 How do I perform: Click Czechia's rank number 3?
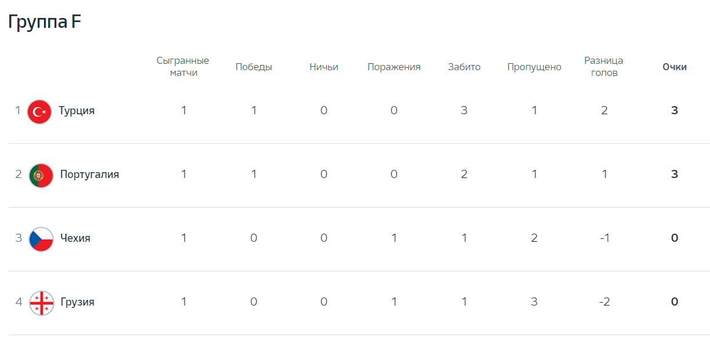click(x=19, y=238)
